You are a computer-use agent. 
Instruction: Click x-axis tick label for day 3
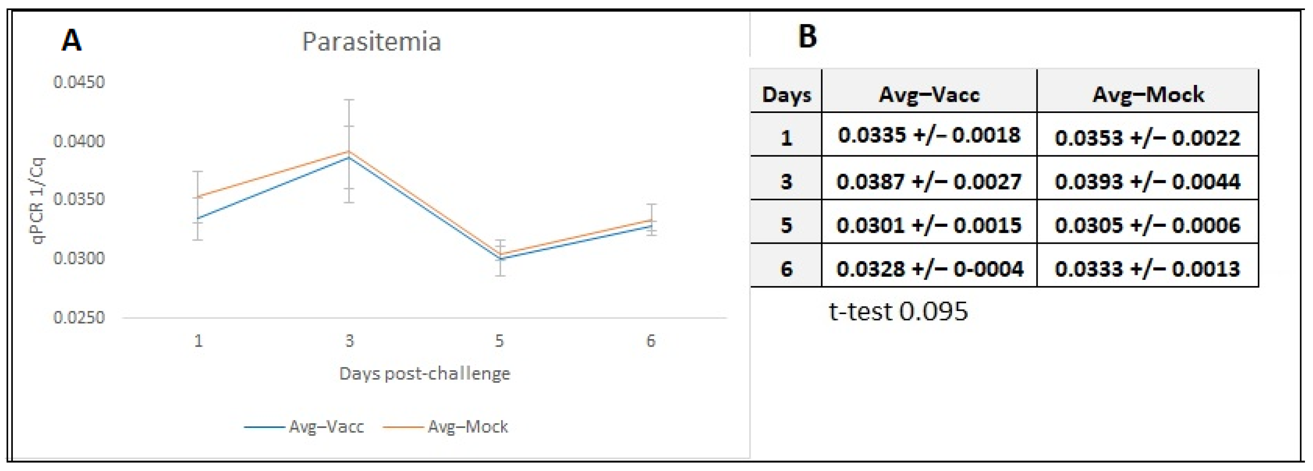coord(349,341)
